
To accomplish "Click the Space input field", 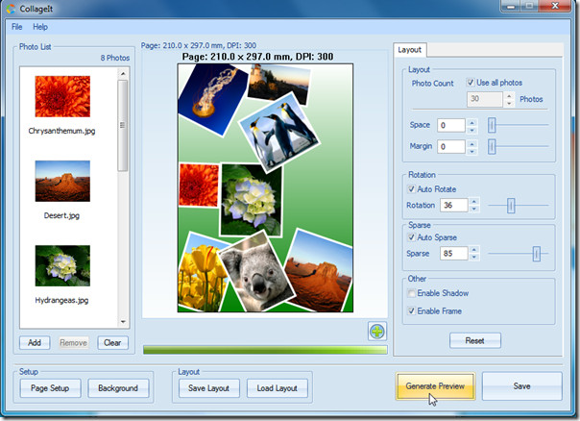I will point(451,125).
